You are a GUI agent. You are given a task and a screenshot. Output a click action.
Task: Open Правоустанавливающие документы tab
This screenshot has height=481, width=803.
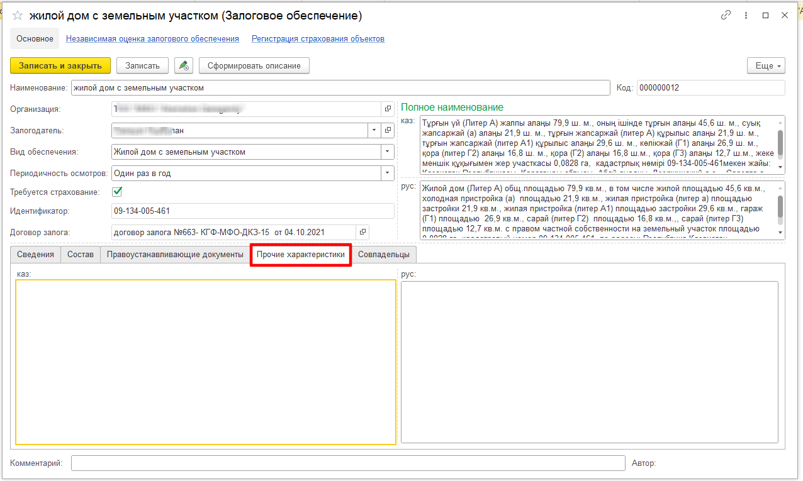tap(175, 255)
